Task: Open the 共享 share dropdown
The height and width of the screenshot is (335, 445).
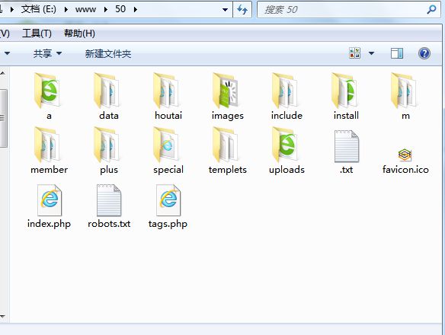Action: coord(47,53)
